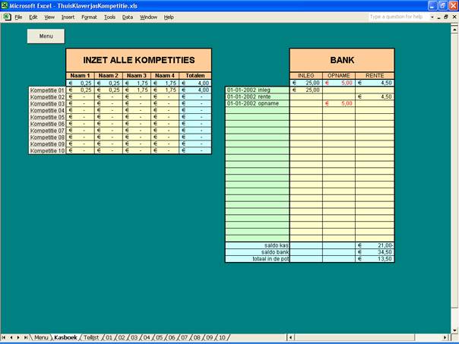The image size is (459, 344).
Task: Click the Menu button on the sheet
Action: pos(46,36)
